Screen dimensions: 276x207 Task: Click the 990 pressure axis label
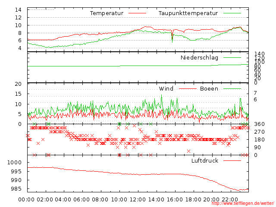pos(16,180)
